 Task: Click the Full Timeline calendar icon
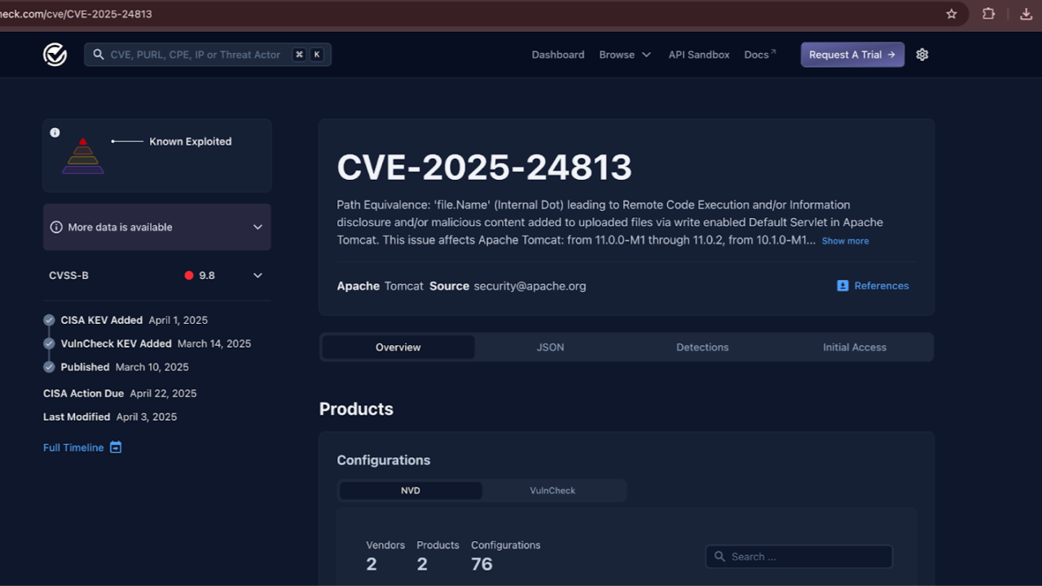pyautogui.click(x=116, y=448)
